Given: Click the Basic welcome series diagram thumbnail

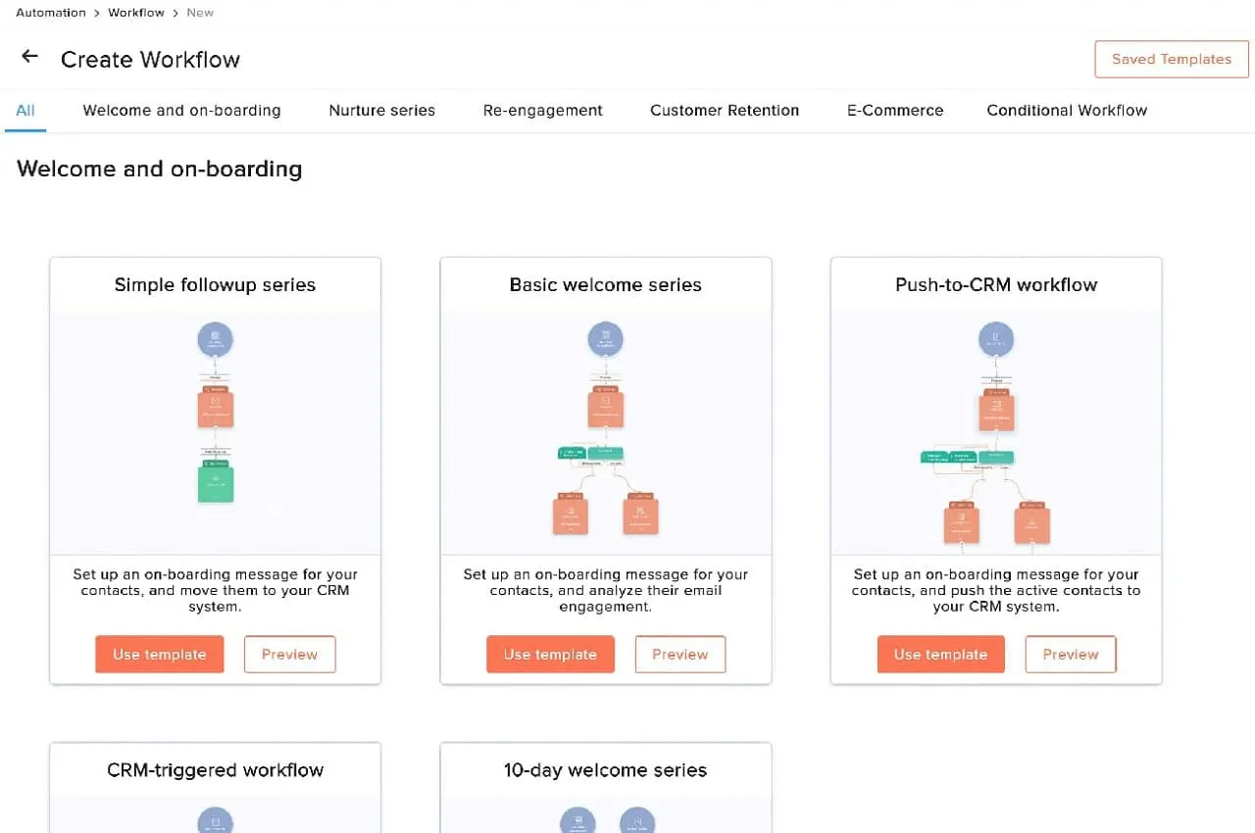Looking at the screenshot, I should [605, 432].
